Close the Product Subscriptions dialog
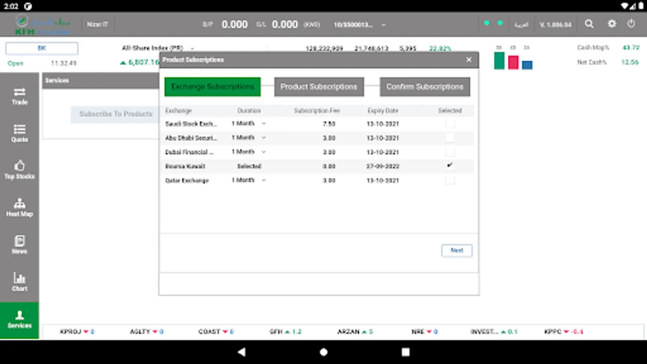Viewport: 647px width, 364px height. coord(469,60)
